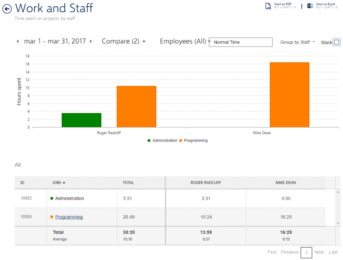Image resolution: width=343 pixels, height=260 pixels.
Task: Click the All section heading
Action: point(18,165)
